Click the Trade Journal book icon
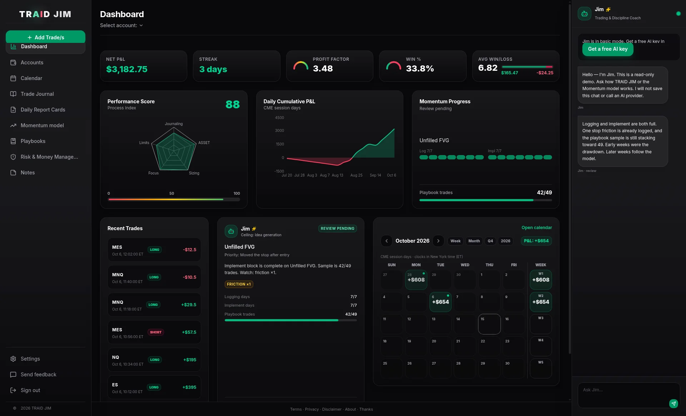 click(x=13, y=94)
